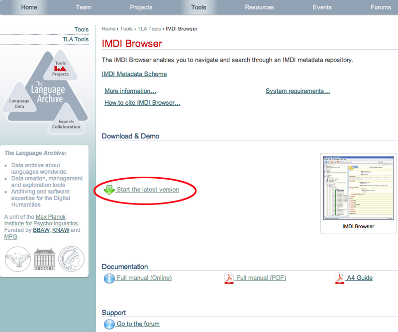Click the TLA Tools breadcrumb link

[149, 29]
